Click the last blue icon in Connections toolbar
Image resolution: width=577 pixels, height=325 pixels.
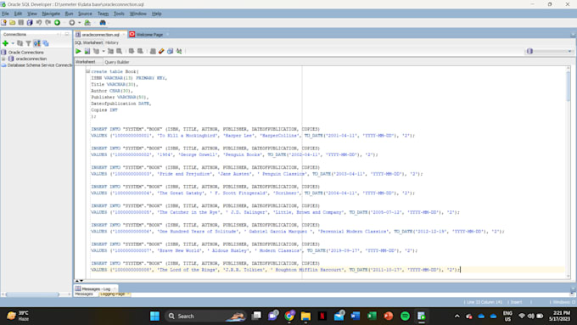46,43
